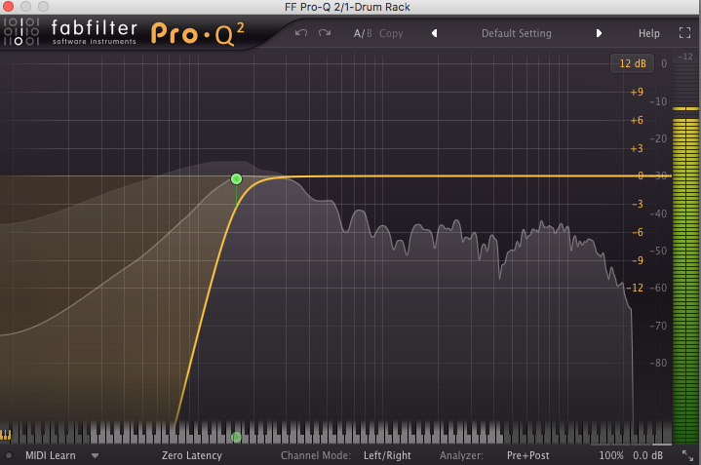This screenshot has width=701, height=465.
Task: Change Channel Mode Left/Right setting
Action: (387, 455)
